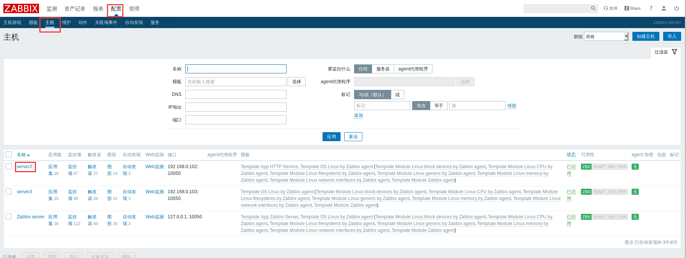Image resolution: width=686 pixels, height=258 pixels.
Task: Tick the checkbox for server3
Action: (9, 191)
